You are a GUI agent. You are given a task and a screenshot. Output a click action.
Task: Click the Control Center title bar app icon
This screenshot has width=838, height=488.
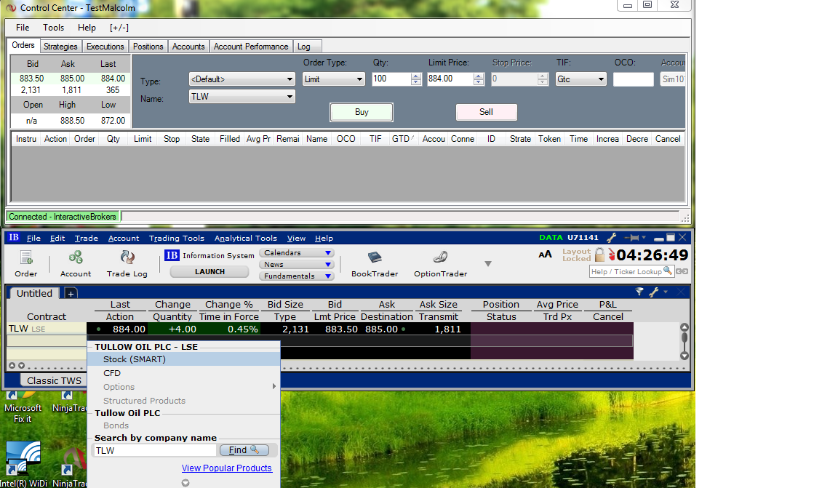click(11, 8)
